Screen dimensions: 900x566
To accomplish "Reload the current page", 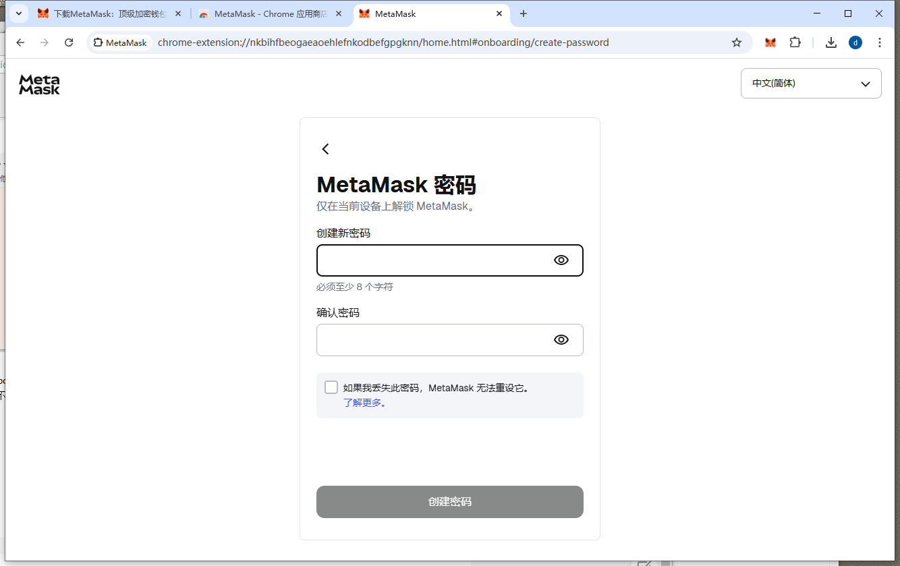I will [x=69, y=43].
